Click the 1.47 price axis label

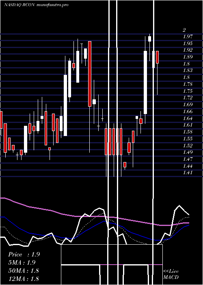pyautogui.click(x=188, y=159)
